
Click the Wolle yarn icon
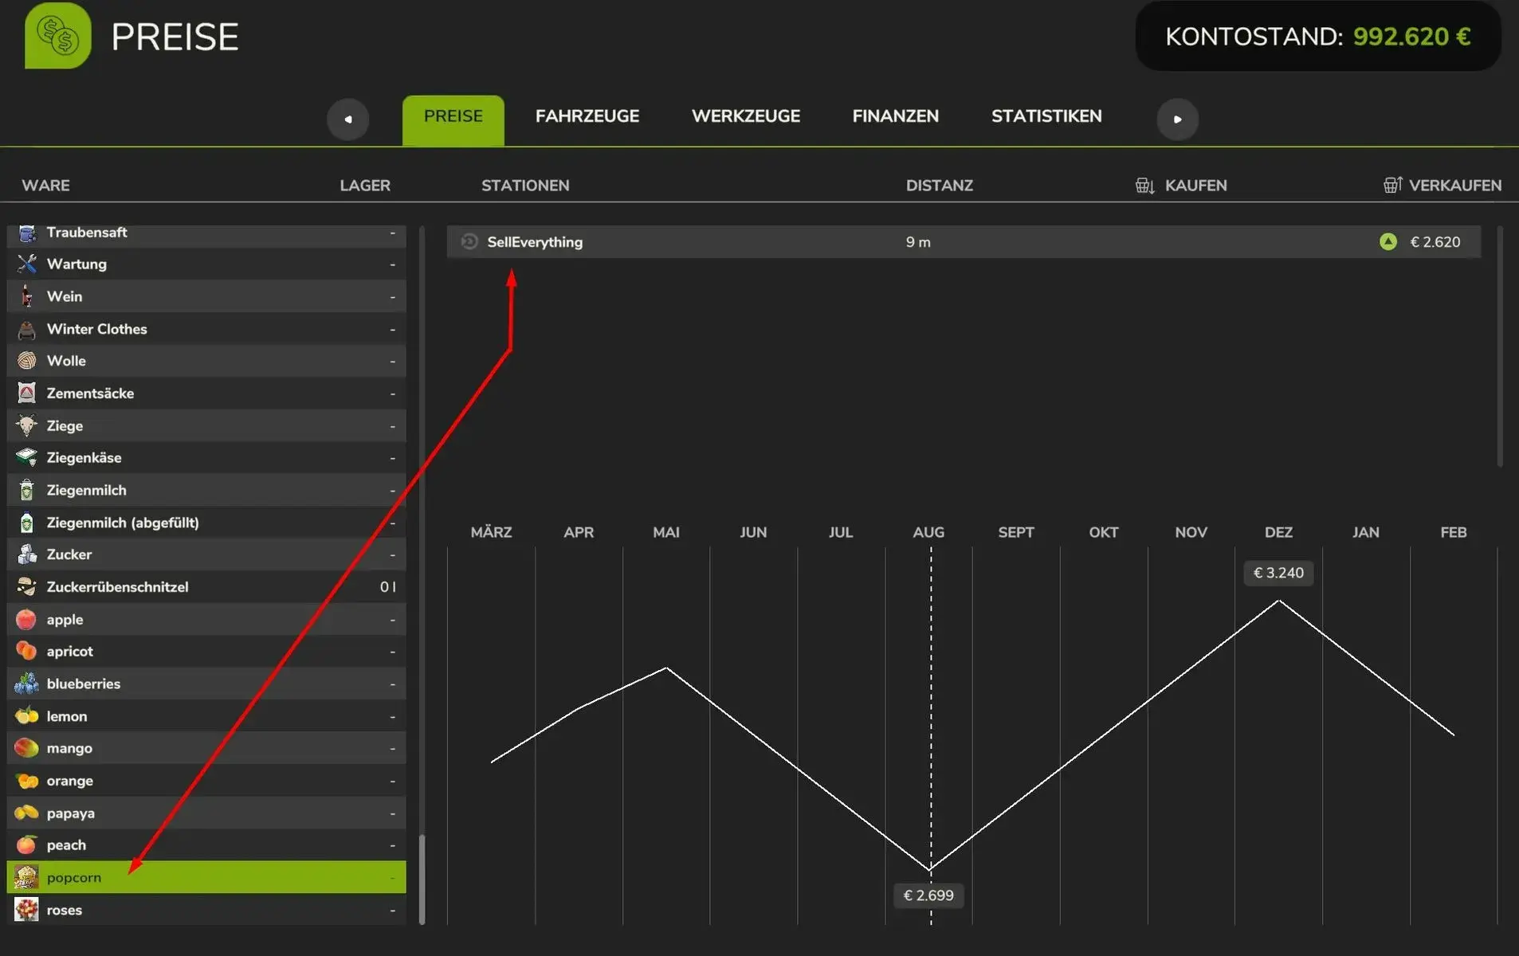[26, 361]
